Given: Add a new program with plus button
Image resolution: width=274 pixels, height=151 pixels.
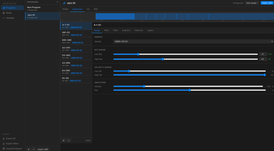Looking at the screenshot, I should [x=29, y=149].
